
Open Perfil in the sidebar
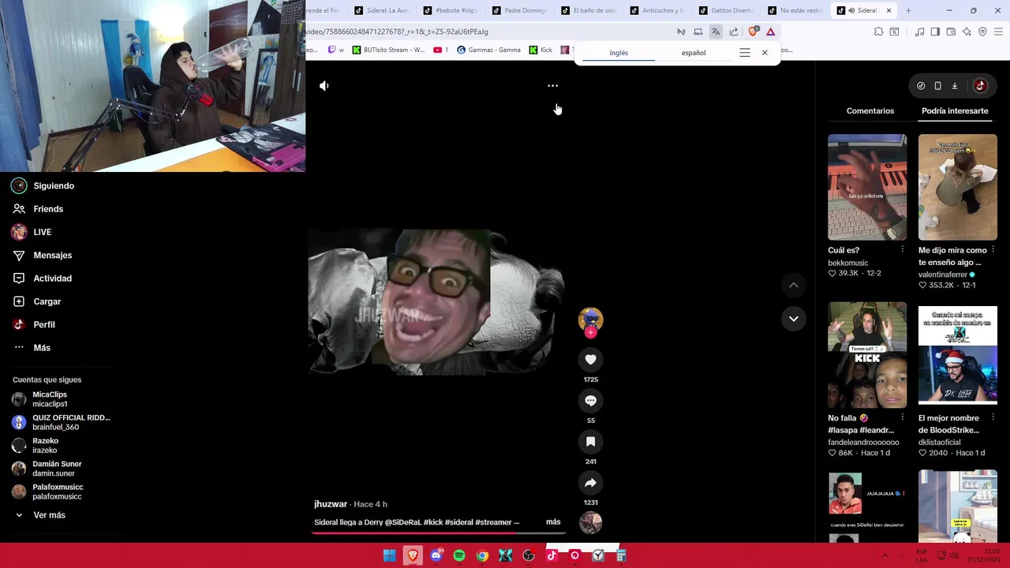pyautogui.click(x=43, y=324)
